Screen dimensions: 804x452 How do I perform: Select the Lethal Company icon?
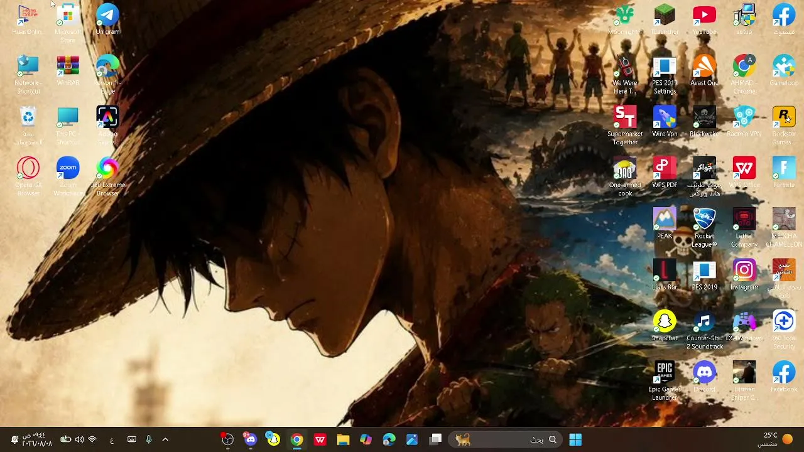click(x=744, y=227)
